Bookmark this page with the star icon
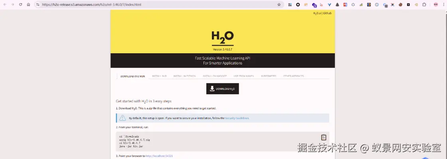The width and height of the screenshot is (447, 159). pos(279,4)
